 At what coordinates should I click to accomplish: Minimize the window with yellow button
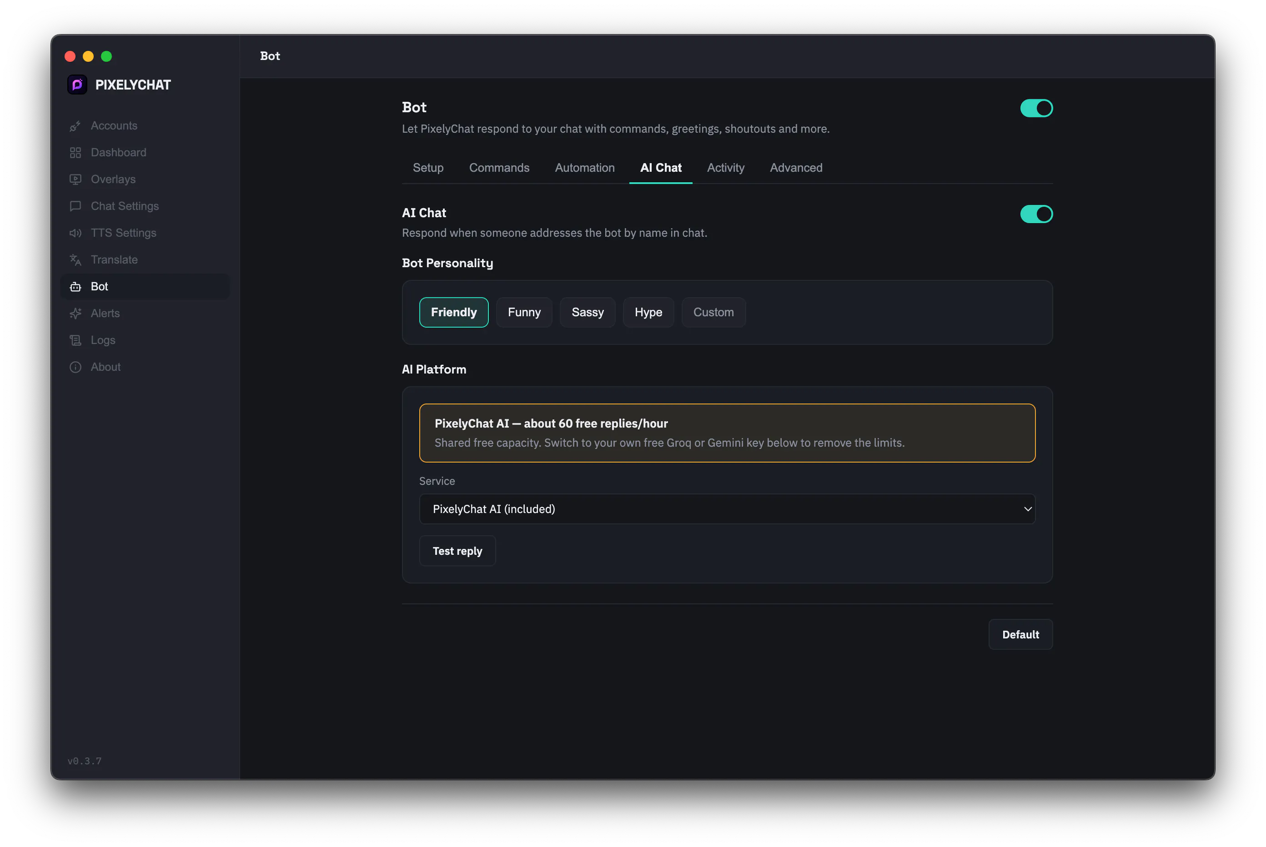pos(88,57)
